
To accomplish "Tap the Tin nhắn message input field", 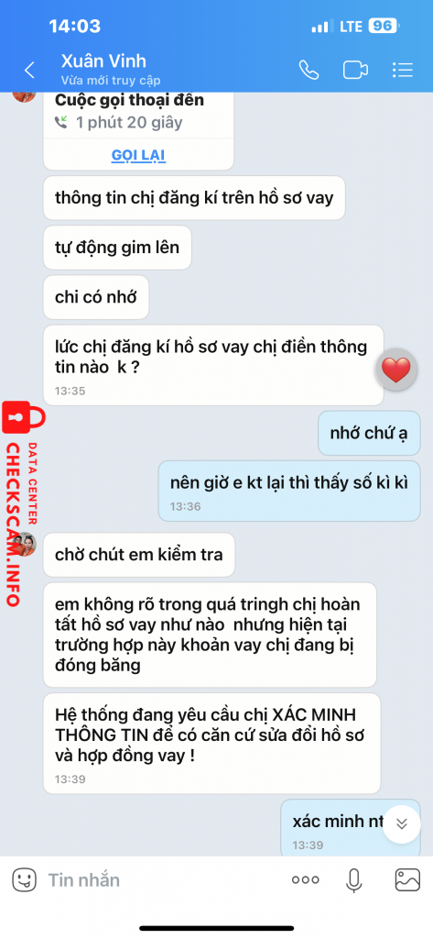I will (x=161, y=879).
